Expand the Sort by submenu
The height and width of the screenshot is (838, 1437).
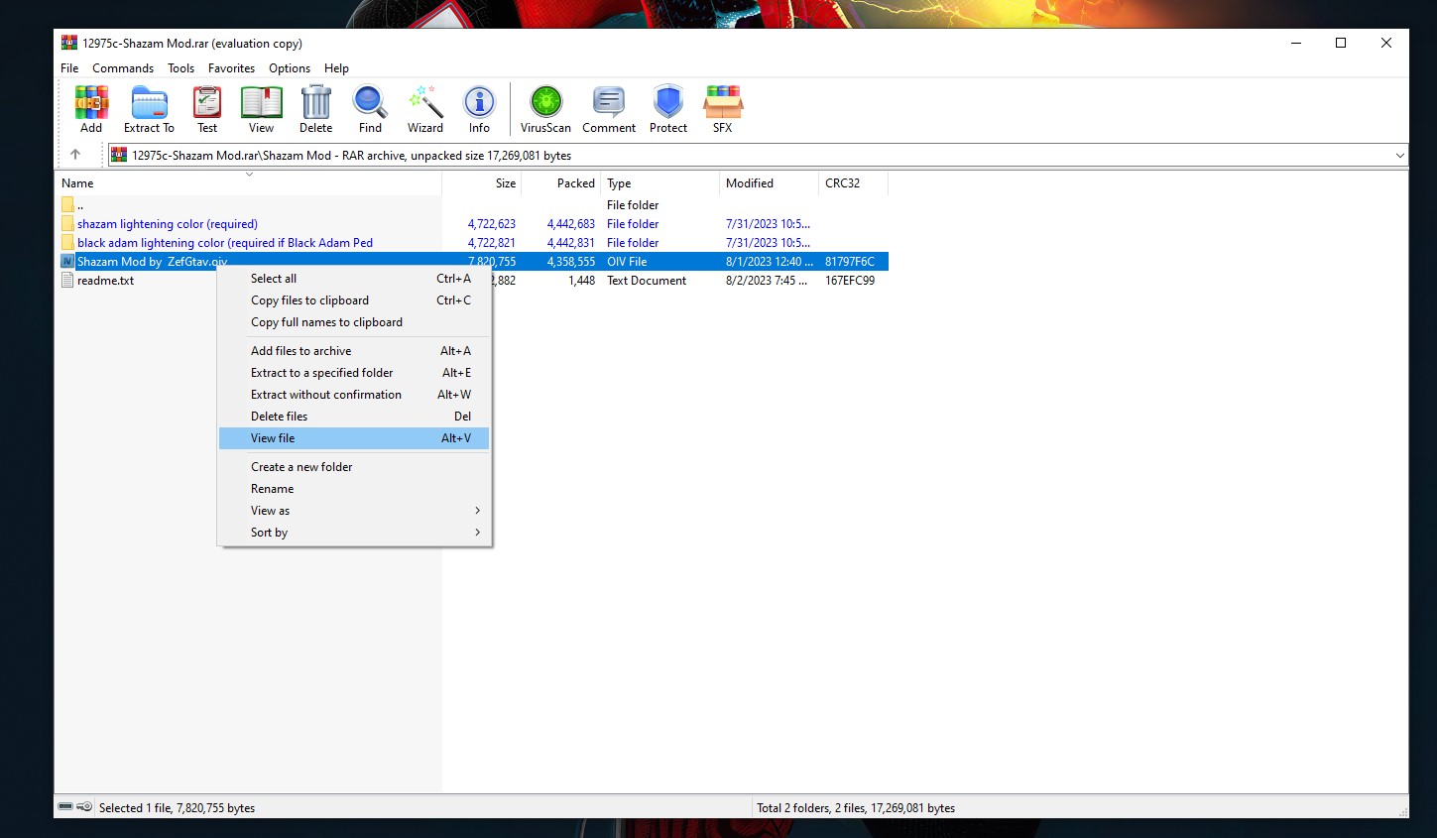point(268,533)
